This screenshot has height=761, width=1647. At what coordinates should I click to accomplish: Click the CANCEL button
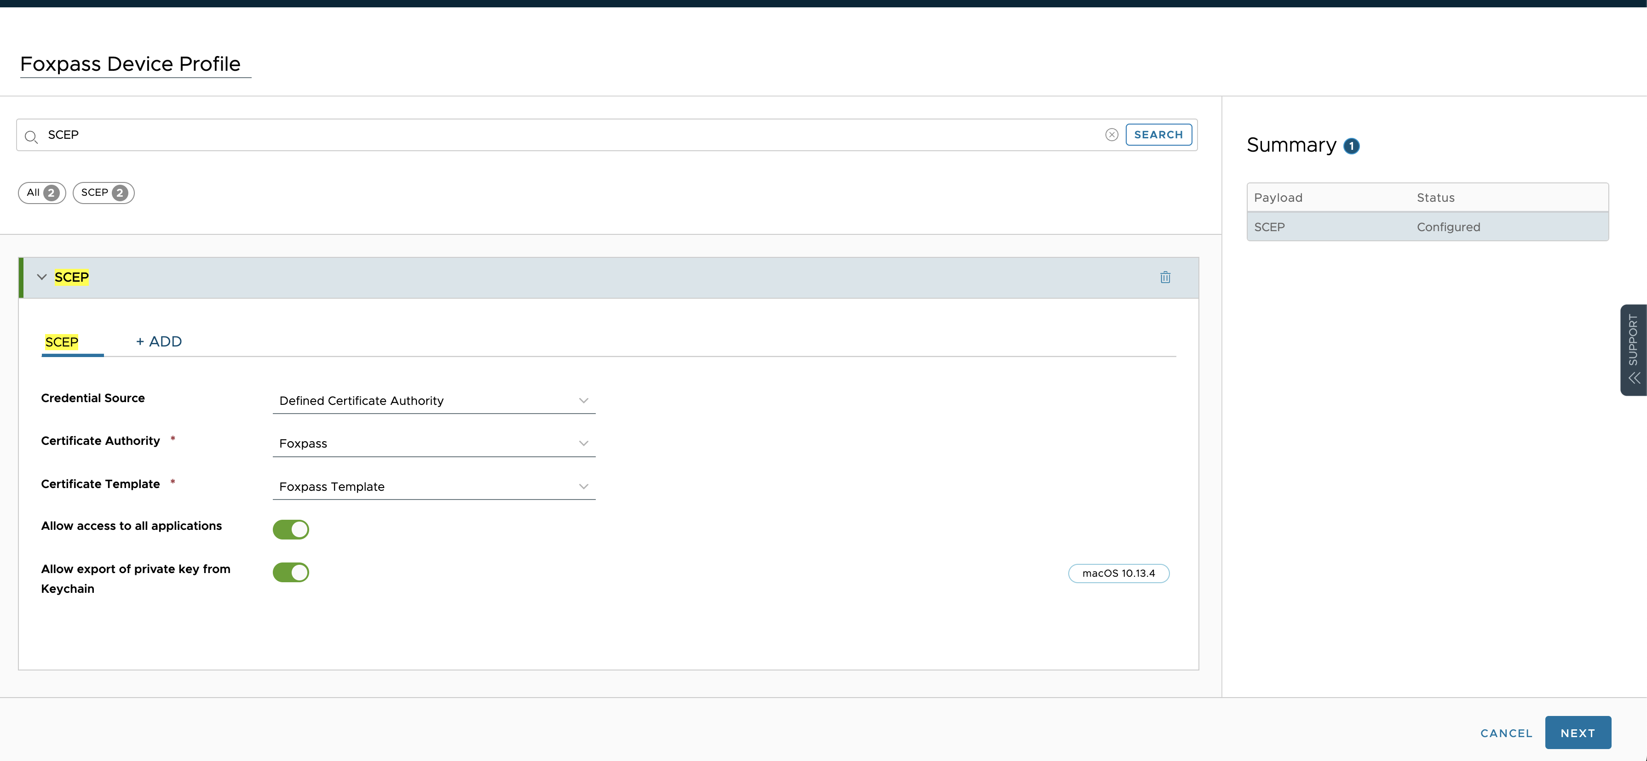tap(1506, 733)
